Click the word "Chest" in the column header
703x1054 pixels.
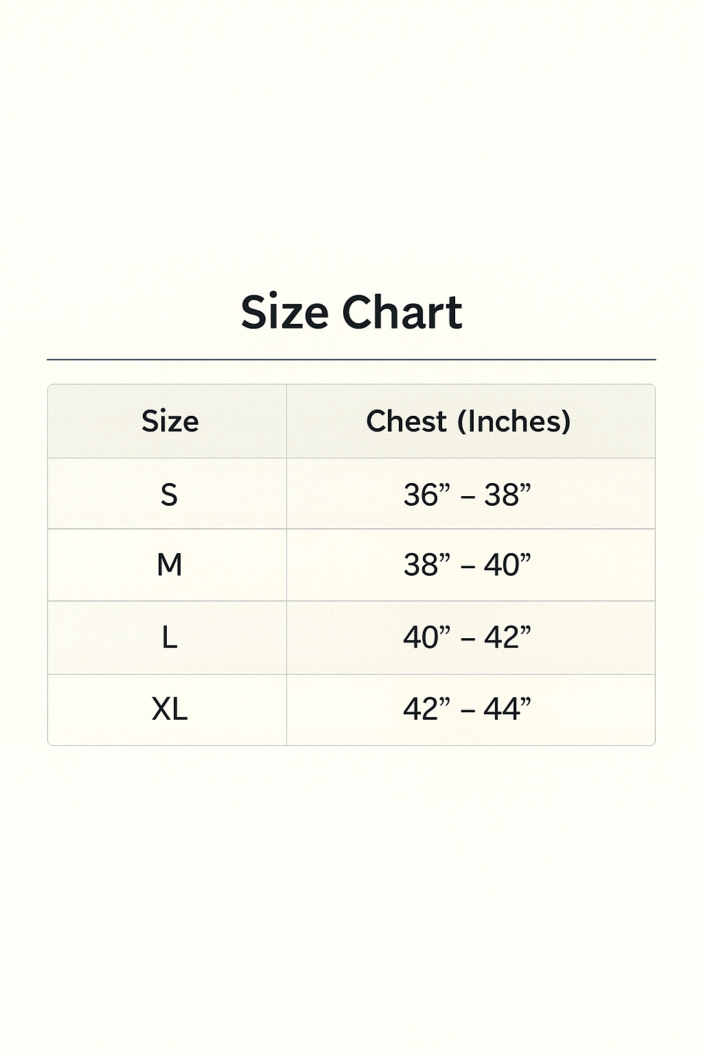click(x=406, y=421)
